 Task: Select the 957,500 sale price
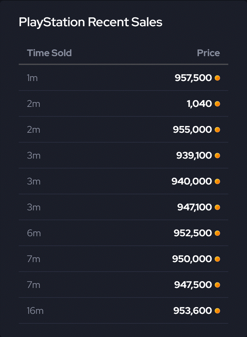(x=193, y=78)
